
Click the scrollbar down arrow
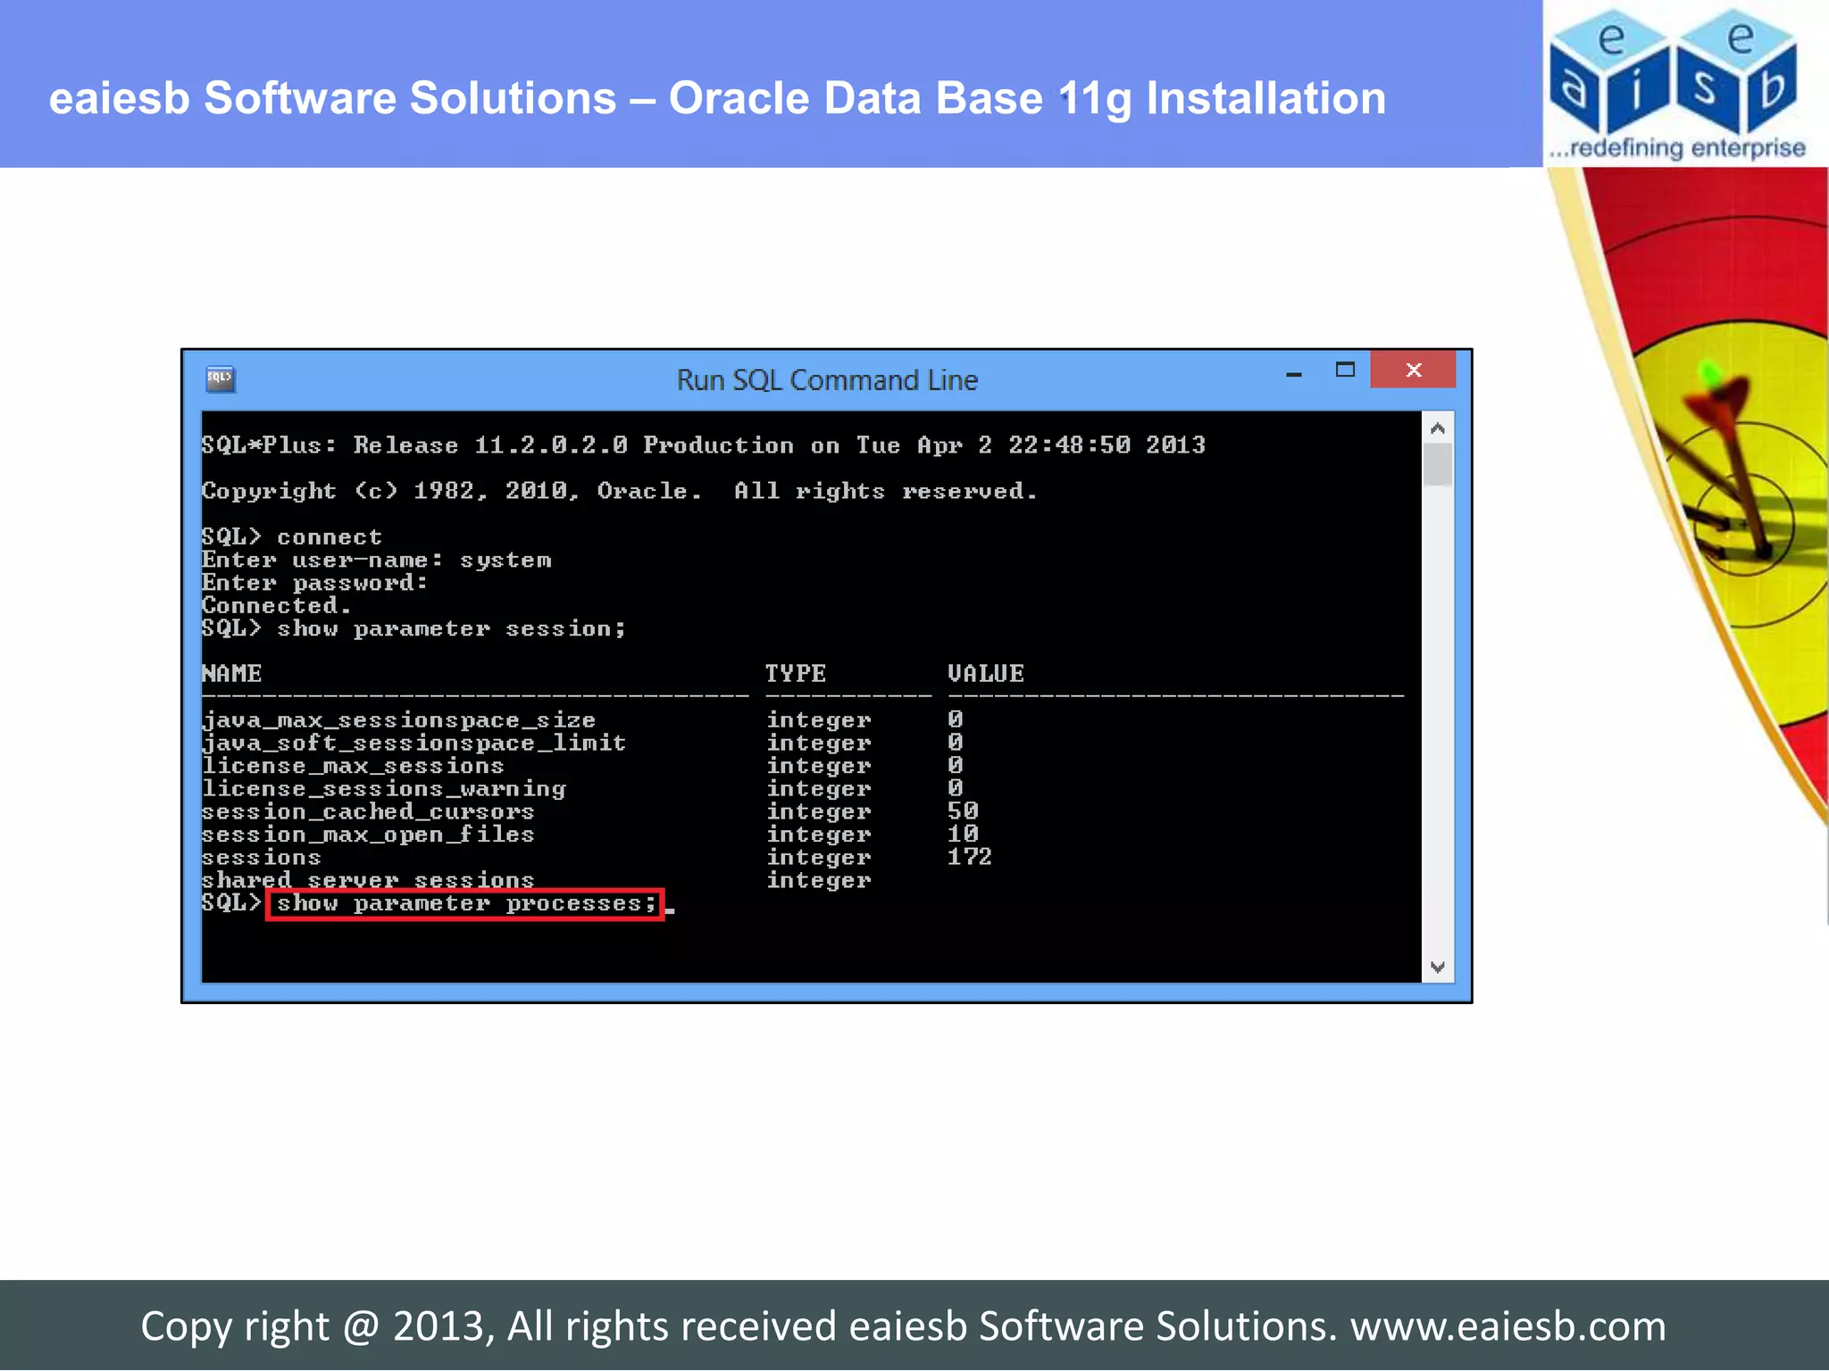click(x=1437, y=967)
